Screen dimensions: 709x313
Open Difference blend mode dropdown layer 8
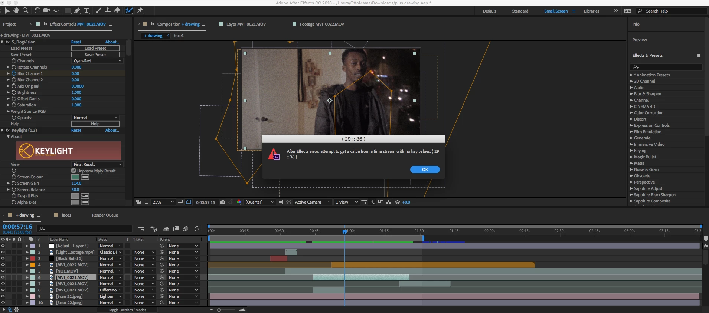[x=110, y=290]
